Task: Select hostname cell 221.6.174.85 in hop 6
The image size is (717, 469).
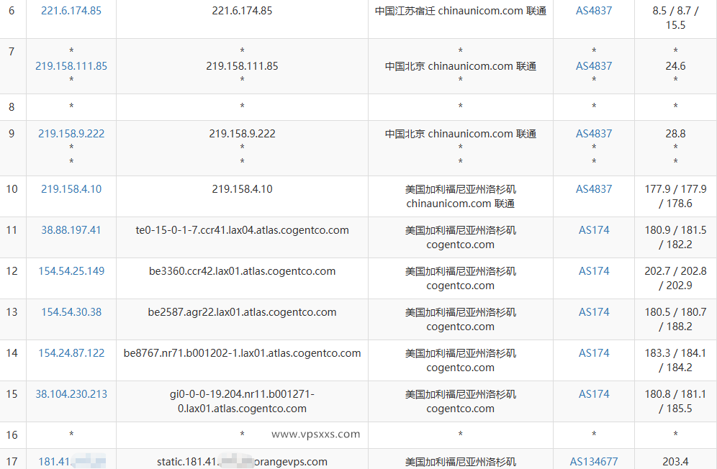Action: 243,11
